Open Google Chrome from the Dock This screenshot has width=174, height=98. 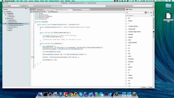(x=71, y=94)
